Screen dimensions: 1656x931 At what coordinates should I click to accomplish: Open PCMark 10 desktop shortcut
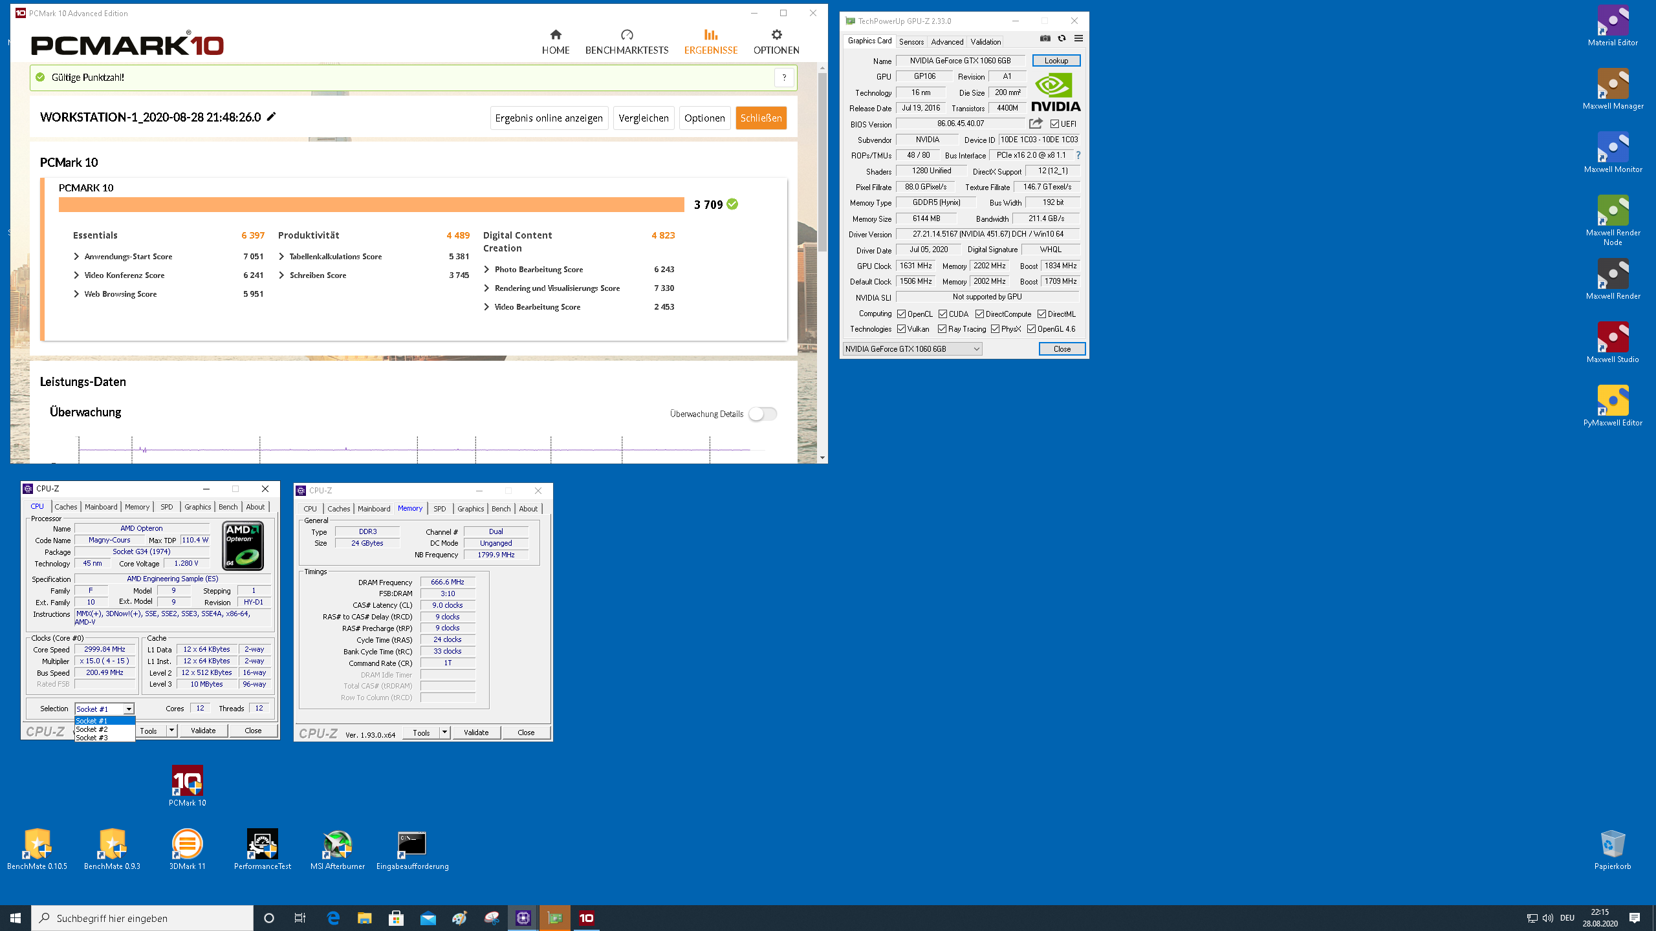click(x=188, y=786)
